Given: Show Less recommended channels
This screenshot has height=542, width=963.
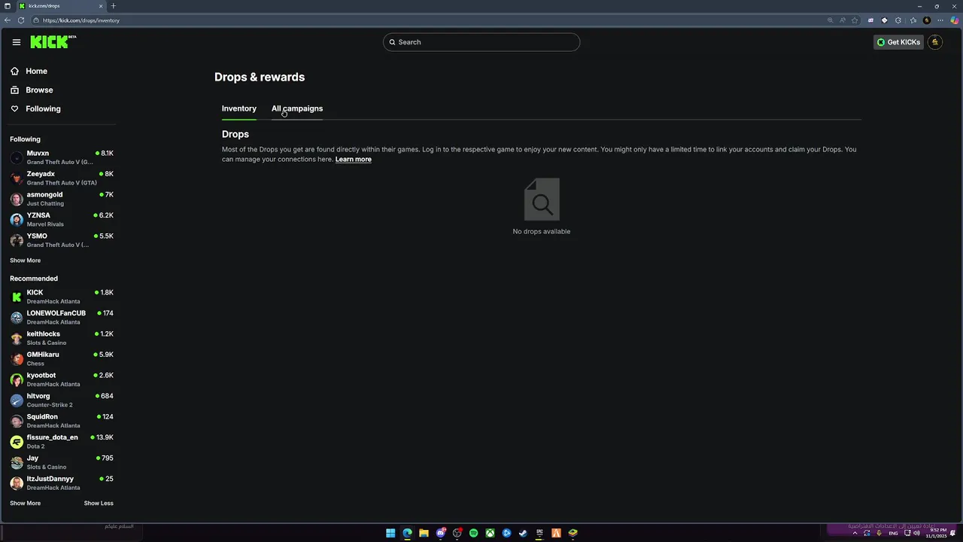Looking at the screenshot, I should tap(99, 503).
